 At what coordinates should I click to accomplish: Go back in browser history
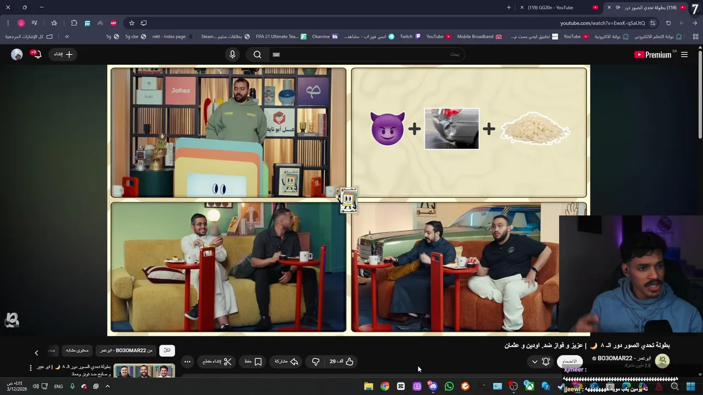tap(695, 23)
